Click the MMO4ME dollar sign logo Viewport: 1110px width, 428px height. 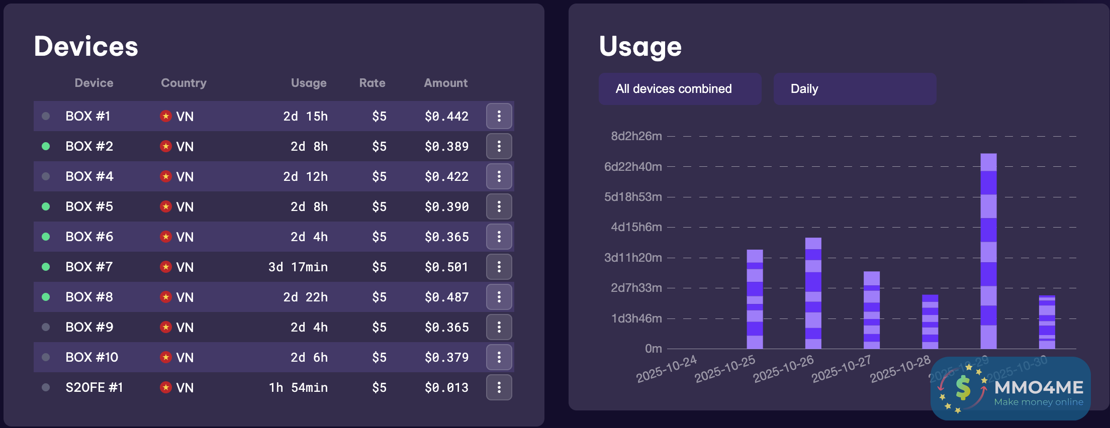[x=963, y=388]
